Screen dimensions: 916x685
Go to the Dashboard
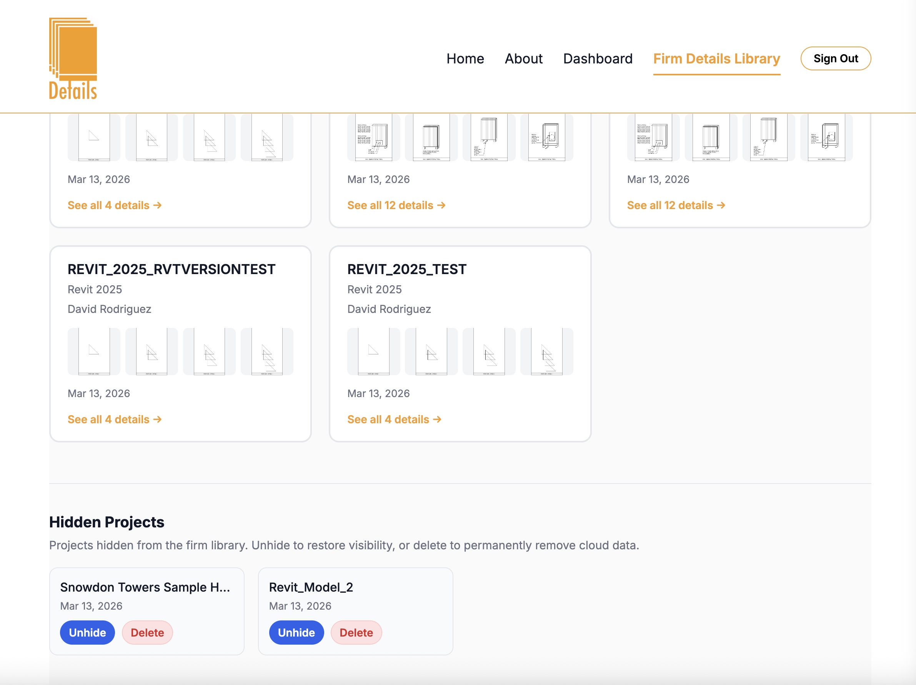[598, 58]
